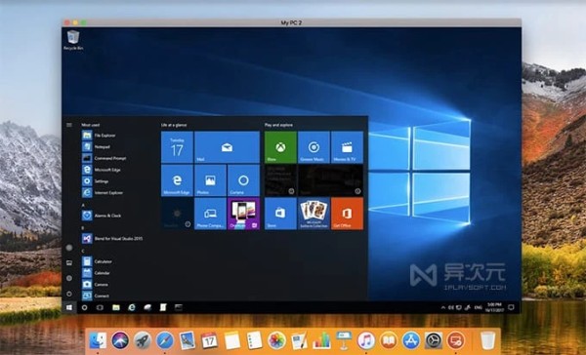
Task: Open System Preferences in the dock
Action: pos(433,340)
